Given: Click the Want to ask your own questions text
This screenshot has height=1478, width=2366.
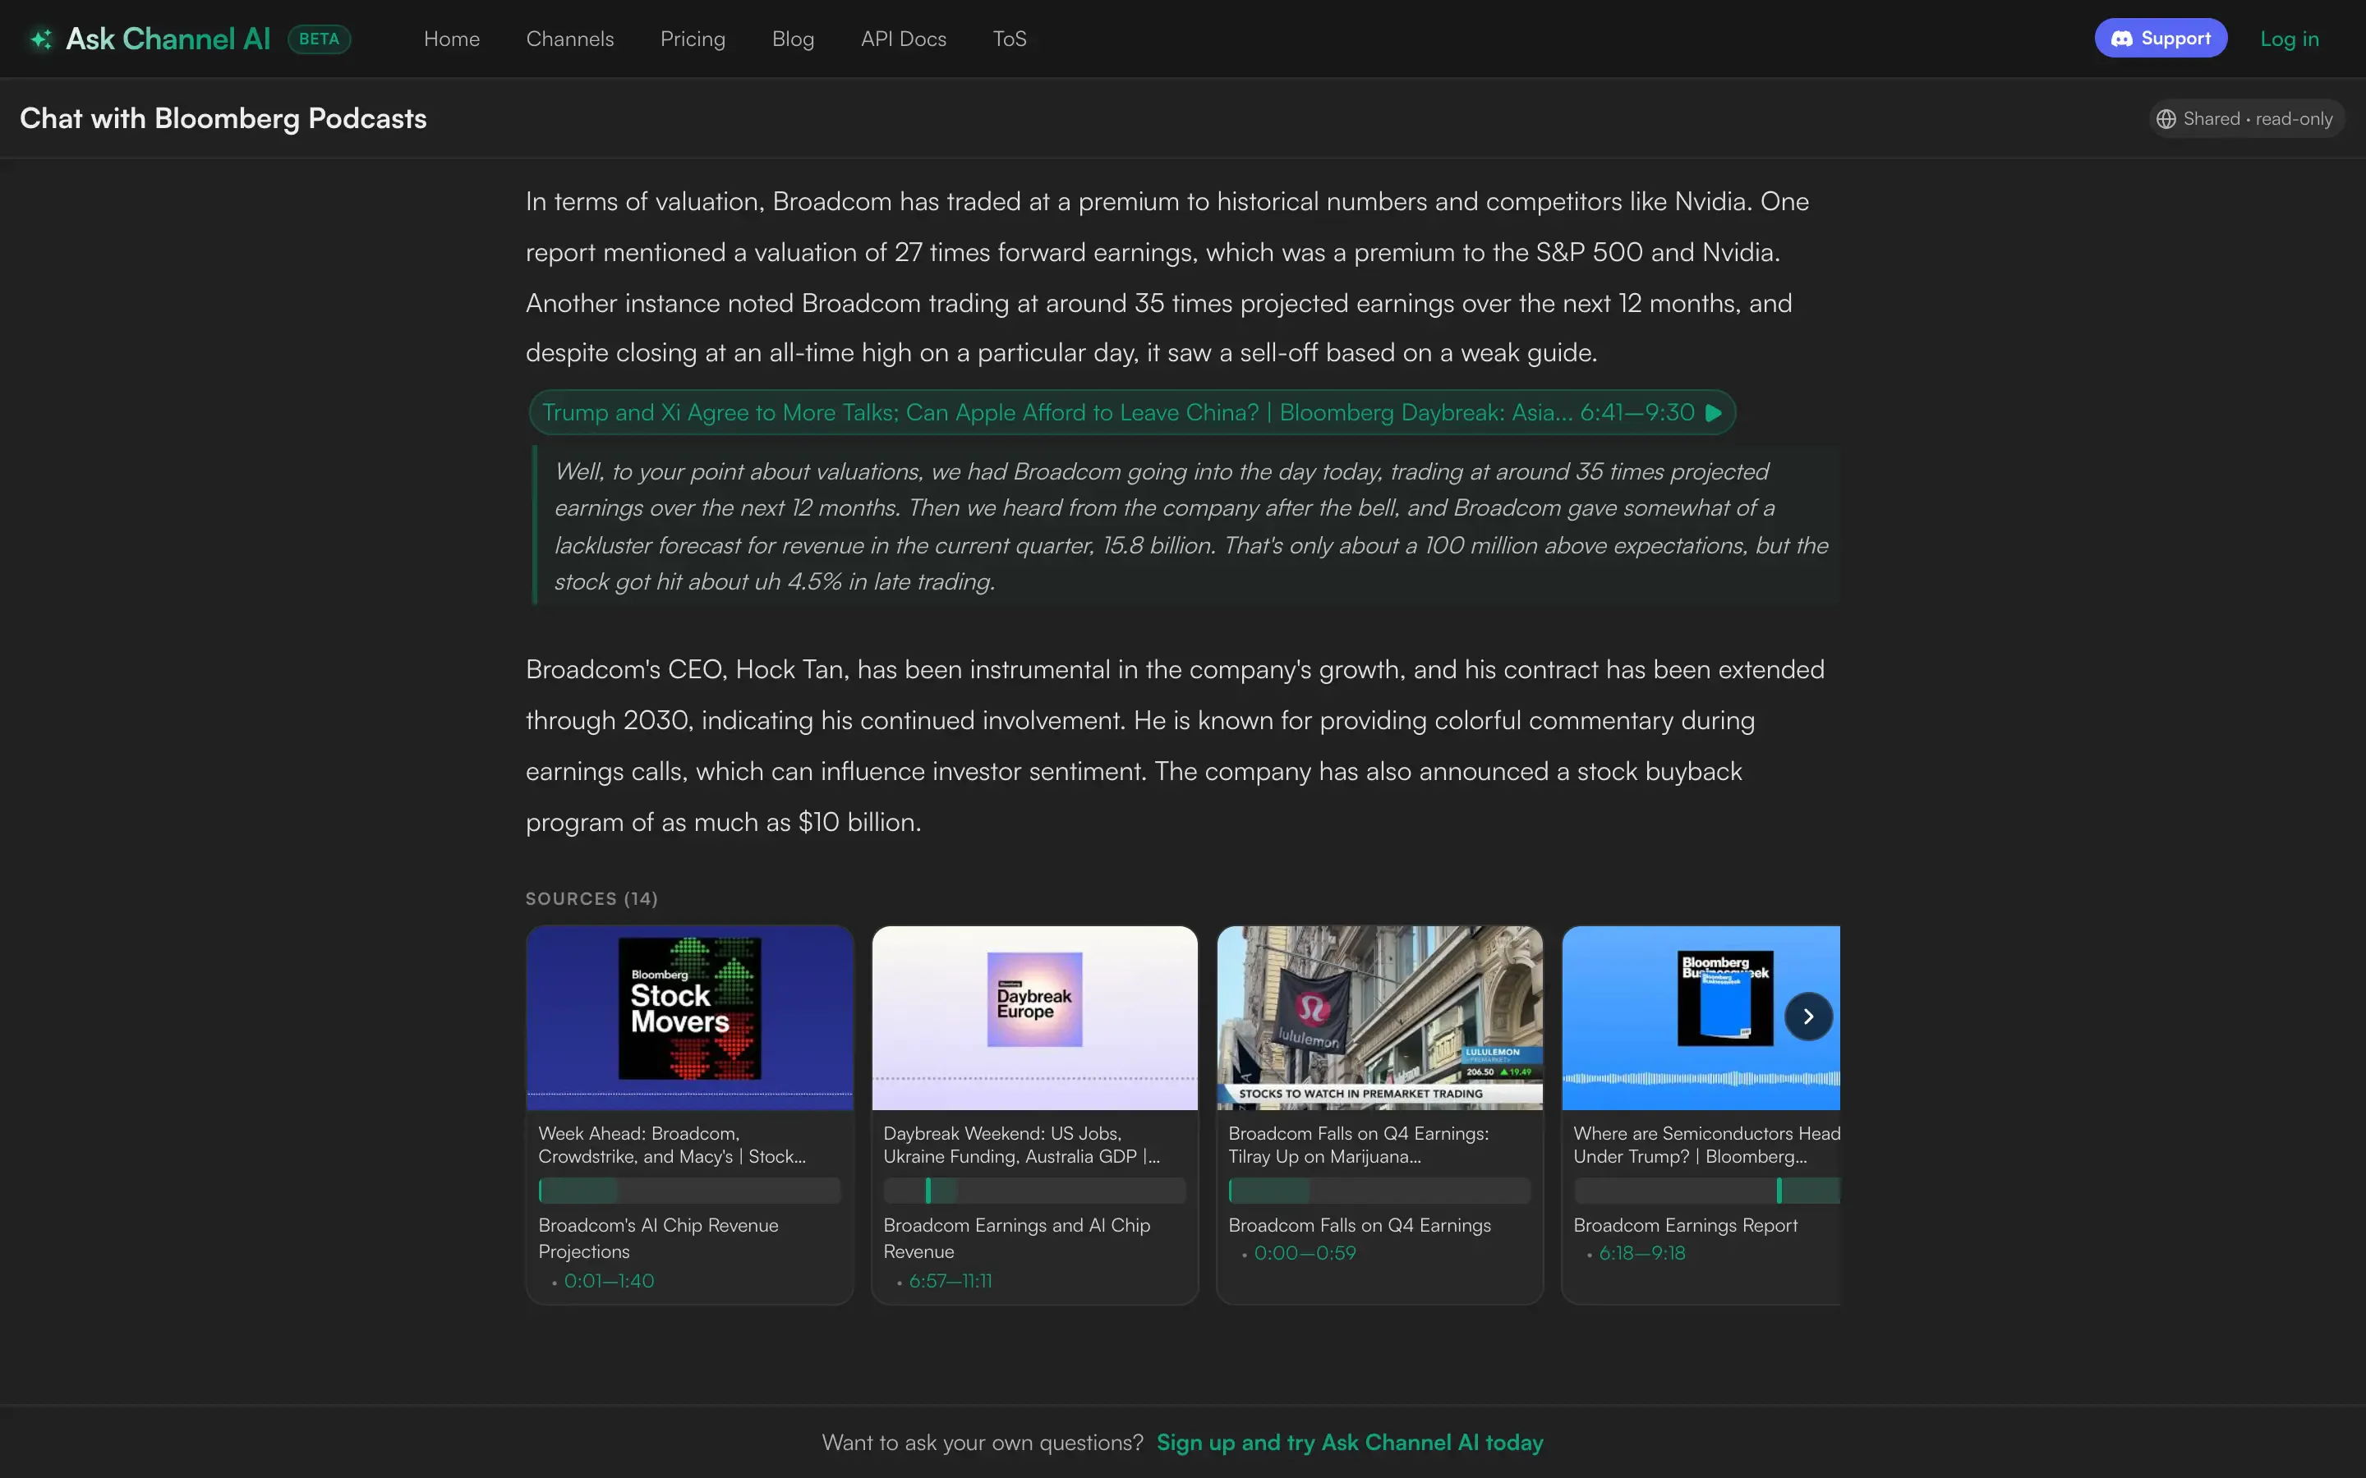Looking at the screenshot, I should [983, 1443].
